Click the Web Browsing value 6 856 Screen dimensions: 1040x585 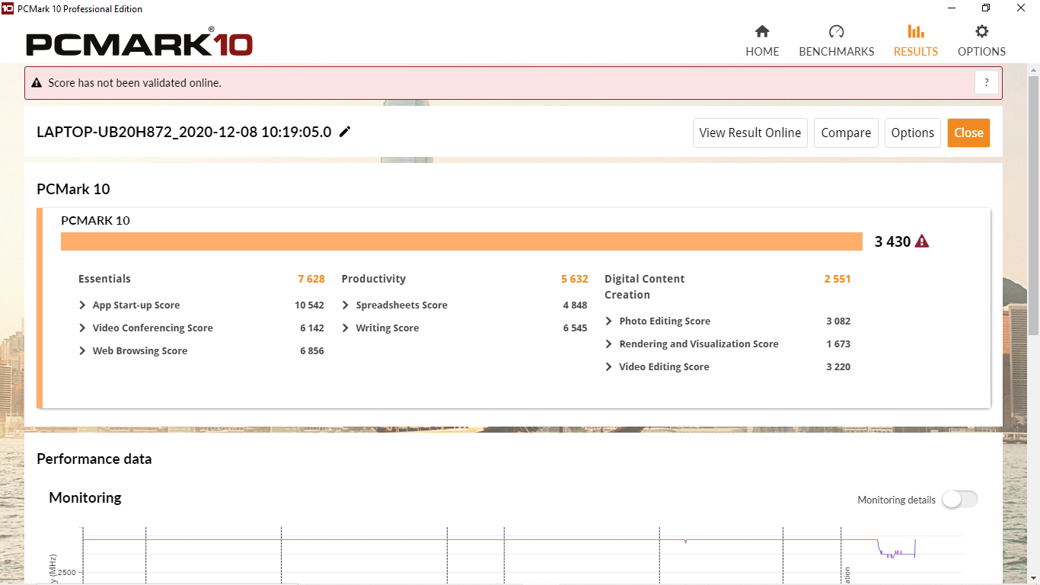[x=312, y=351]
